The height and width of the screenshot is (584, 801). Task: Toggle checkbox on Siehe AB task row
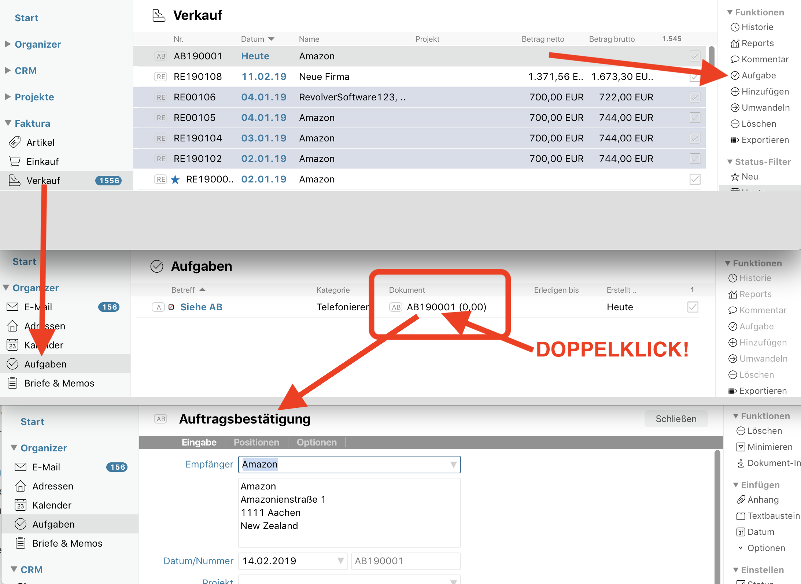(693, 307)
